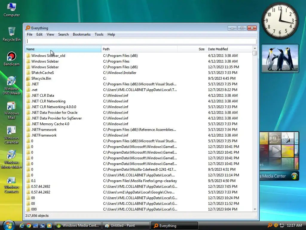Select the .NET Data Provider for Oracle row

tap(139, 113)
